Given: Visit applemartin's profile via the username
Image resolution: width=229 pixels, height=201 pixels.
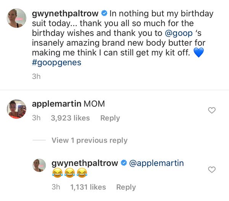Looking at the screenshot, I should [56, 104].
